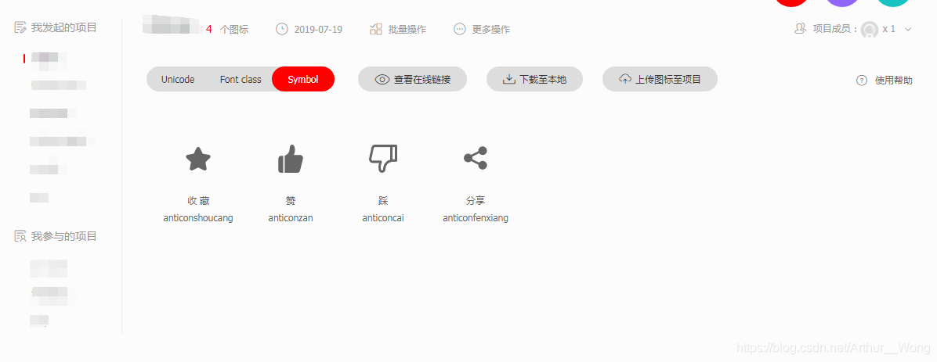
Task: Click the 收藏 icon label
Action: coord(198,201)
